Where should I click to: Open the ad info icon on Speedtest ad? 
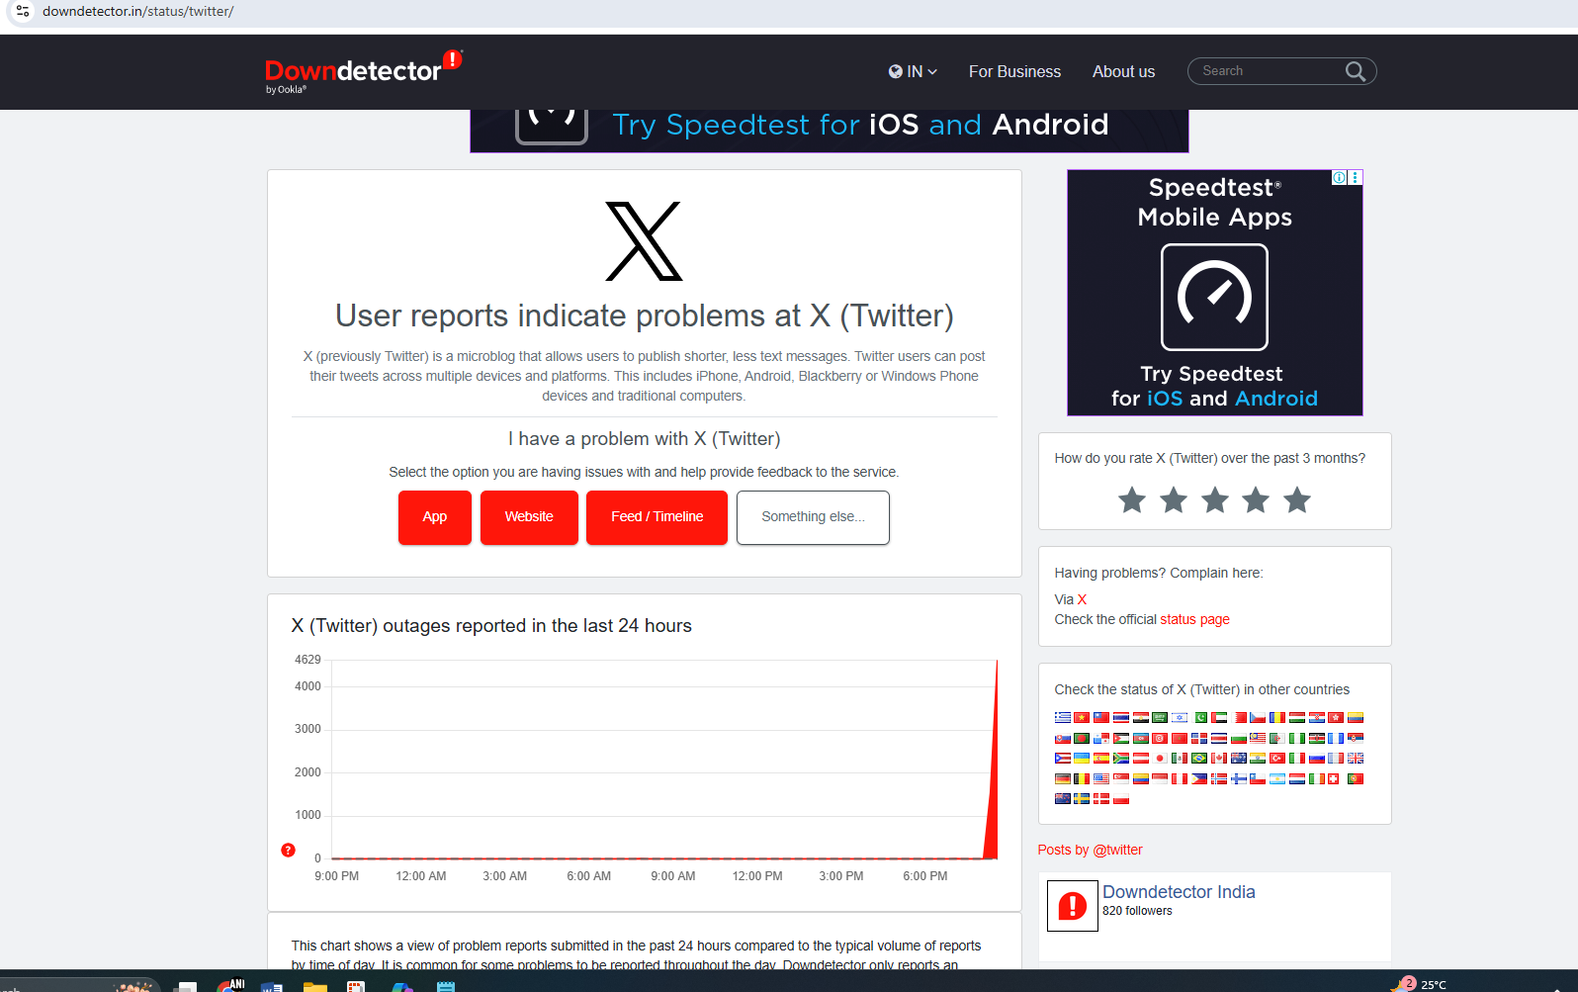1339,178
